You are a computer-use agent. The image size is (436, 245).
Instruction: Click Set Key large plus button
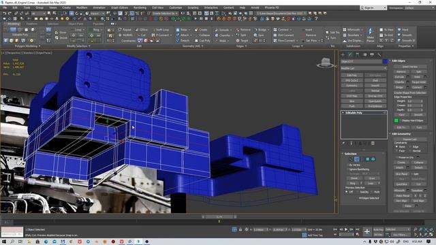click(367, 231)
